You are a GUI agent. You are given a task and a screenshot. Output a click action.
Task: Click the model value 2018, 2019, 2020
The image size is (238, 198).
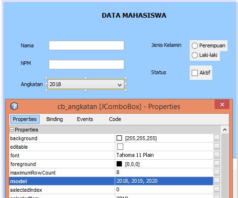pos(137,181)
